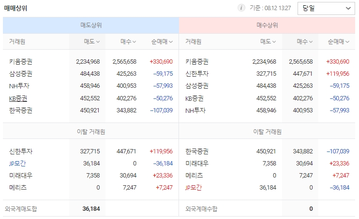Click 키움증권 +330,690 in 매도상위 table
This screenshot has width=359, height=219.
click(x=161, y=62)
